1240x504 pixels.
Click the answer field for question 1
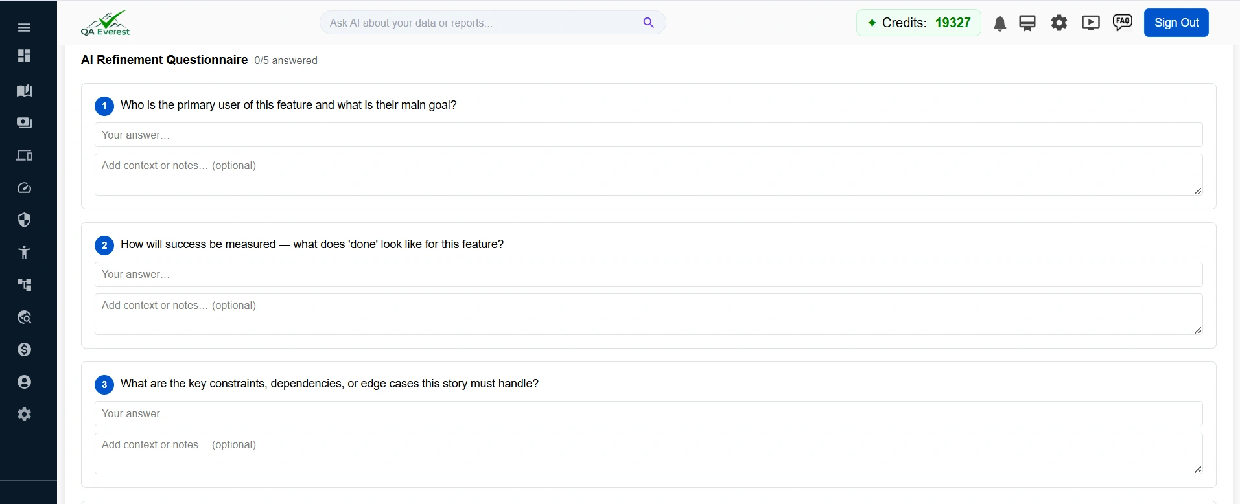click(x=648, y=135)
